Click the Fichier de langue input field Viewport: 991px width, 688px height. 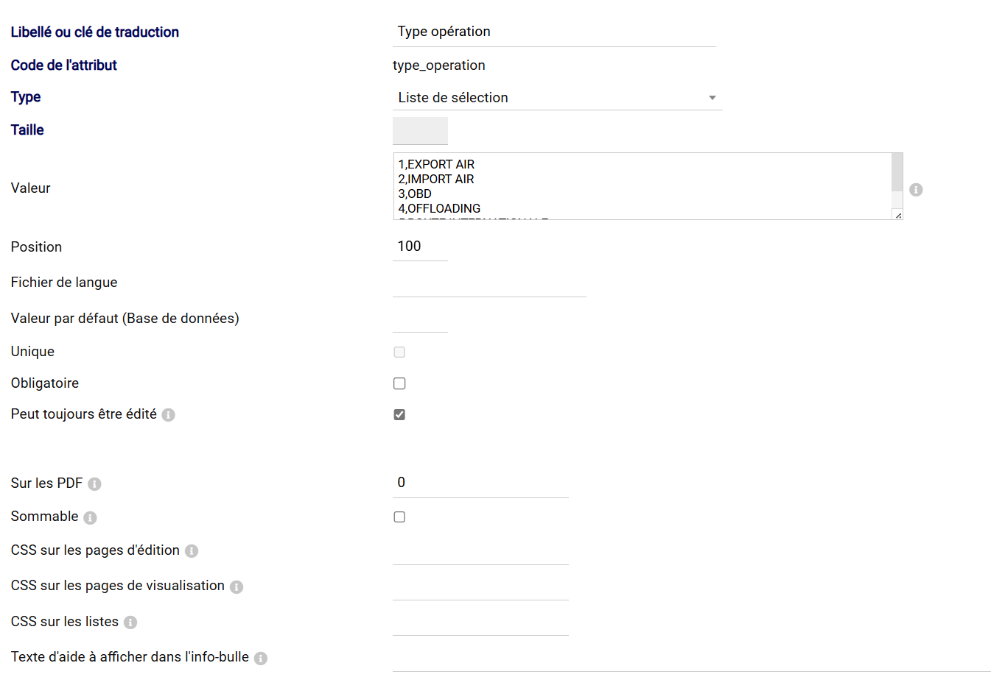pos(489,283)
